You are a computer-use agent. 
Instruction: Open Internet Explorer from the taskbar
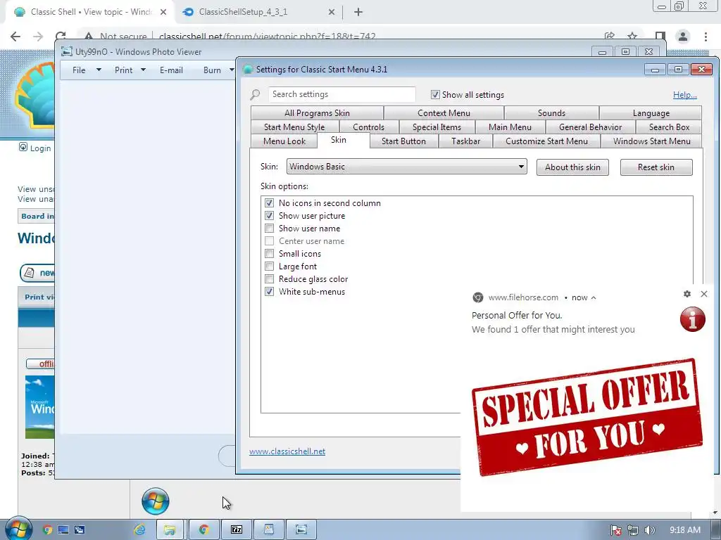(x=139, y=530)
